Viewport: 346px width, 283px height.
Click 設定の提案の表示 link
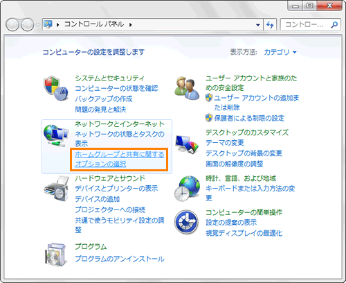pos(231,223)
